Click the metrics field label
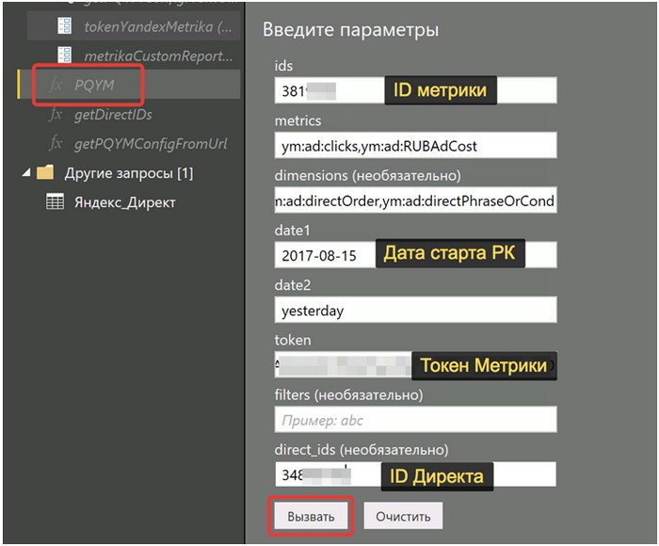659x546 pixels. (x=297, y=121)
